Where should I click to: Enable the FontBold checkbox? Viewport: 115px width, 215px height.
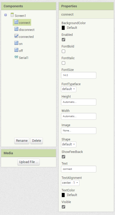pyautogui.click(x=63, y=51)
